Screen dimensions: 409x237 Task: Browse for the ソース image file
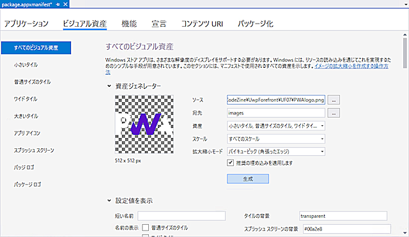[334, 100]
